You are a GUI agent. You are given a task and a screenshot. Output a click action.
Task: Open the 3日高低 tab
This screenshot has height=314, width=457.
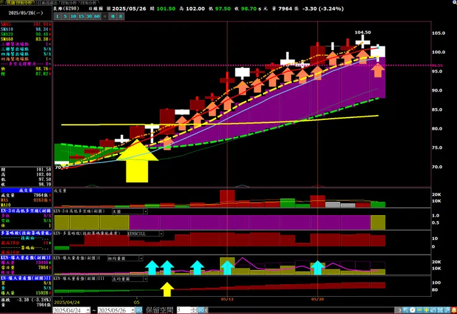(47, 2)
